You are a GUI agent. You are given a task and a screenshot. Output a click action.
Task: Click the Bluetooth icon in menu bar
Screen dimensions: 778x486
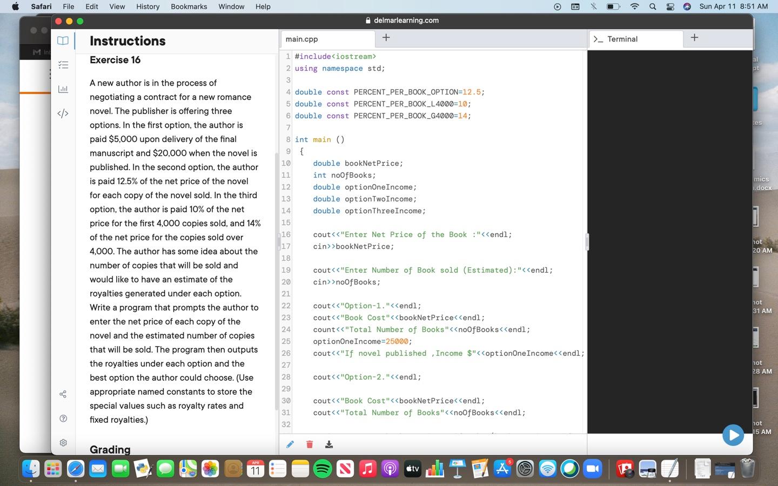coord(594,6)
